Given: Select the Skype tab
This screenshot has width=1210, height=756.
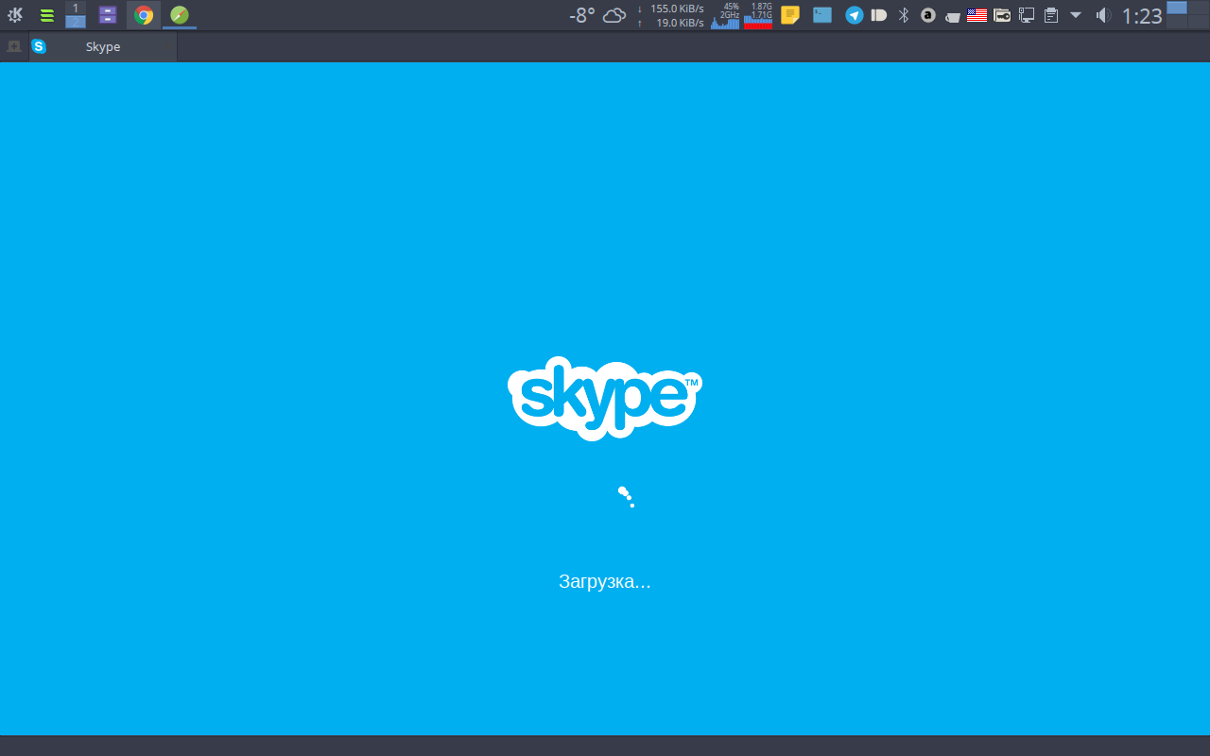Looking at the screenshot, I should point(103,46).
